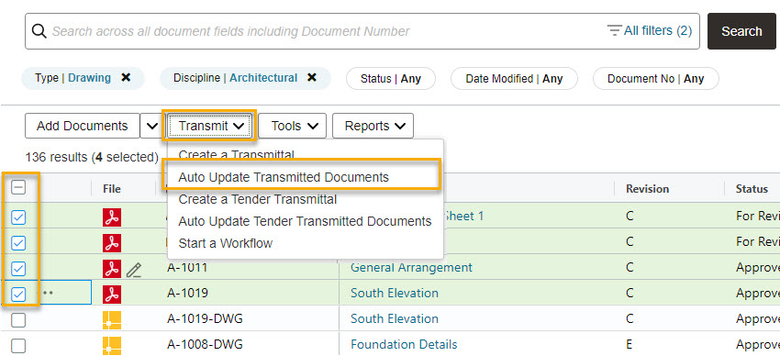Screen dimensions: 780x356
Task: Expand the Tools dropdown
Action: click(x=292, y=126)
